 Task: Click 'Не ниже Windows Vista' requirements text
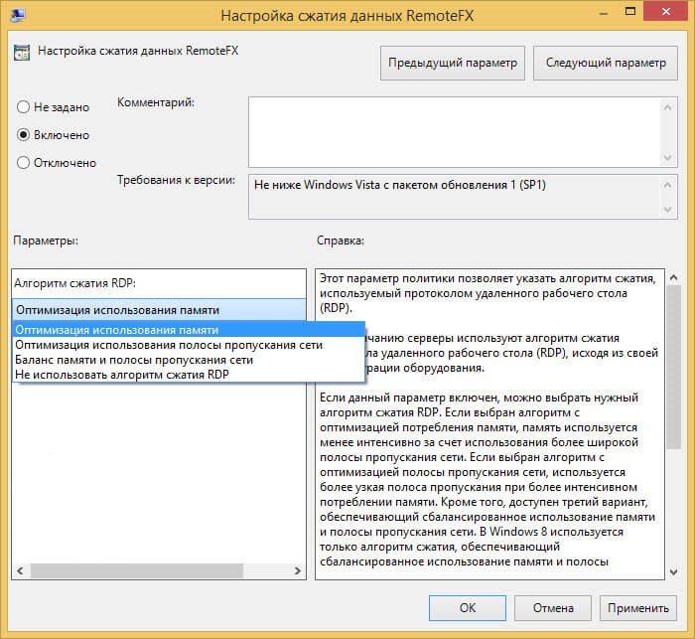point(400,185)
